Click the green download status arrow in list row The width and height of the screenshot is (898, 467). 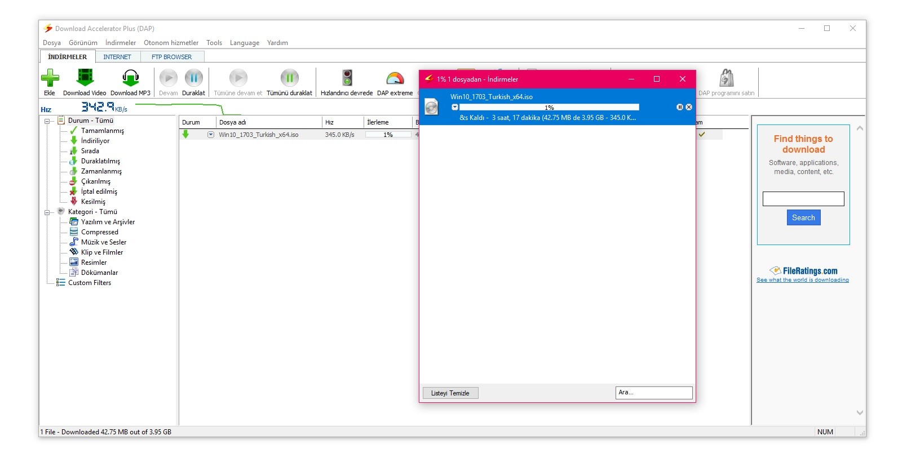pos(185,135)
